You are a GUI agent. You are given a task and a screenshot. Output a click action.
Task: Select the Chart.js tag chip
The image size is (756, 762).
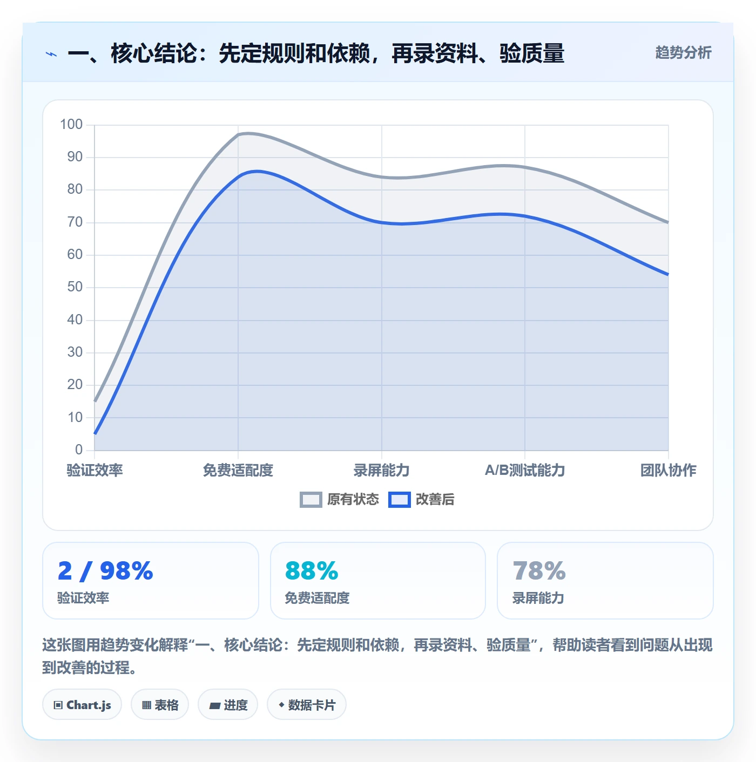[x=82, y=704]
